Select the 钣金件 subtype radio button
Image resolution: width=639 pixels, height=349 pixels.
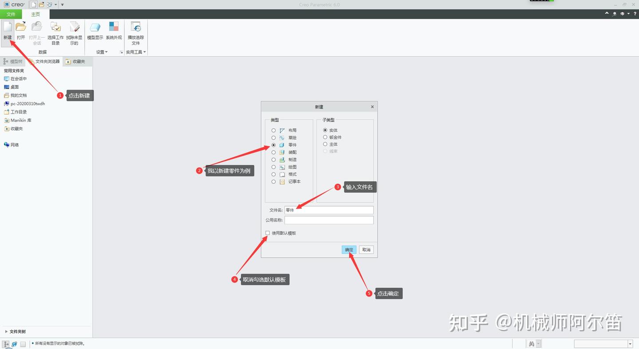[325, 137]
